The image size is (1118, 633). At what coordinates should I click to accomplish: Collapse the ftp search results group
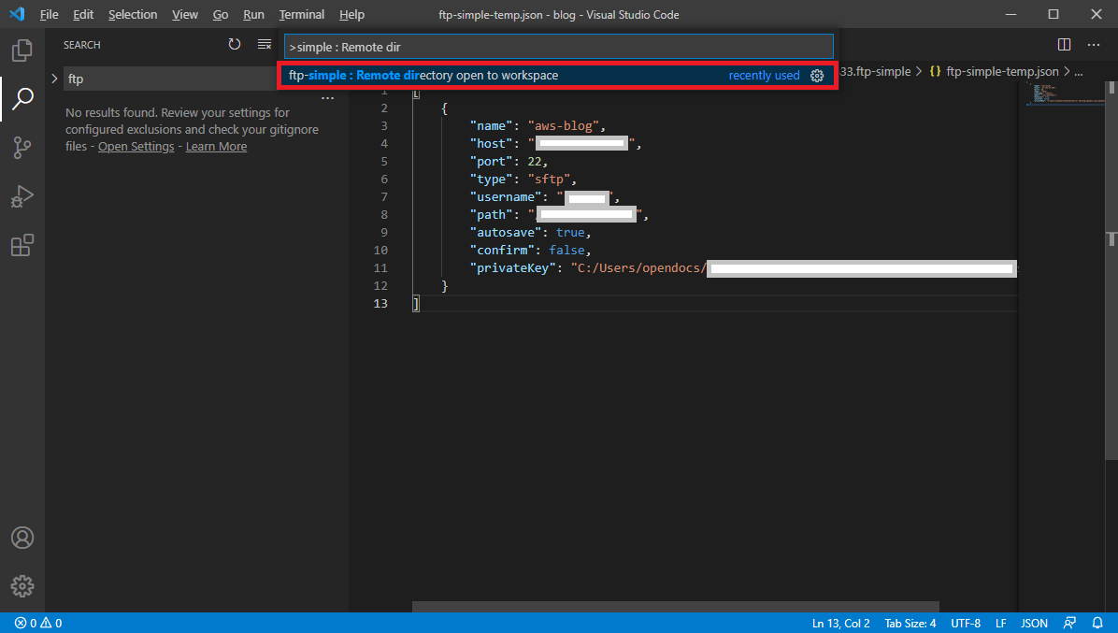point(54,79)
